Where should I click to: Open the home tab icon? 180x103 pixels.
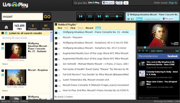(x=6, y=27)
